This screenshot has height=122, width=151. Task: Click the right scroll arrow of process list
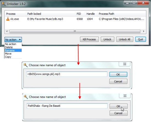pyautogui.click(x=144, y=31)
